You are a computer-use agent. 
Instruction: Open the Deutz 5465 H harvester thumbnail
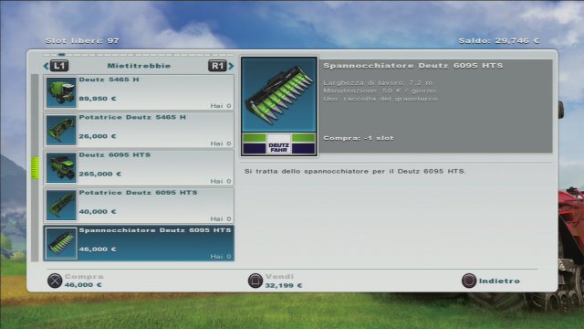tap(61, 92)
